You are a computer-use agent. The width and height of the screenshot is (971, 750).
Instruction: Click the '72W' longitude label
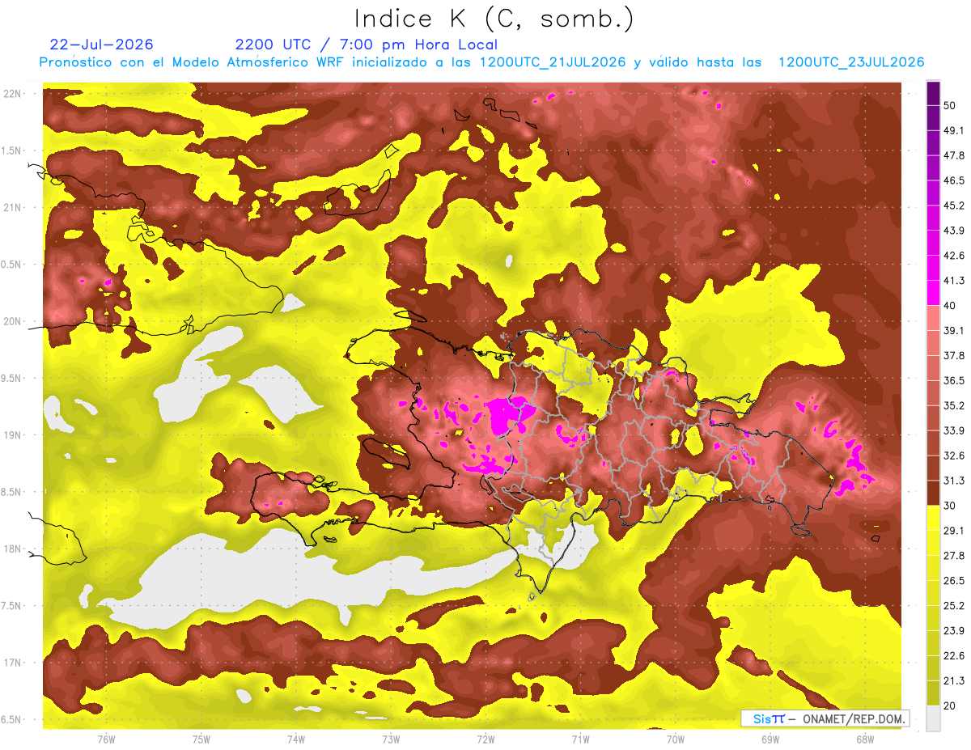click(485, 739)
